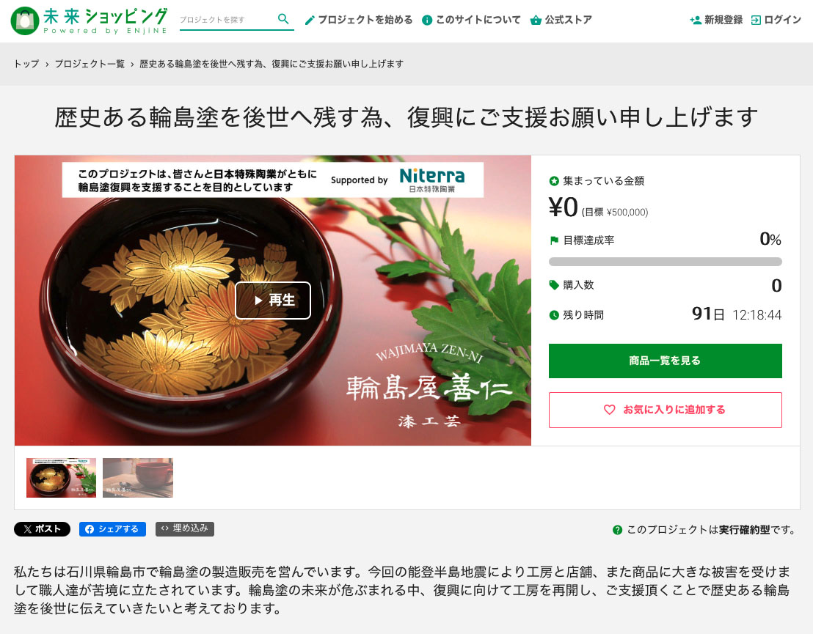813x634 pixels.
Task: Add the project via お気に入りに追加する
Action: pos(666,410)
